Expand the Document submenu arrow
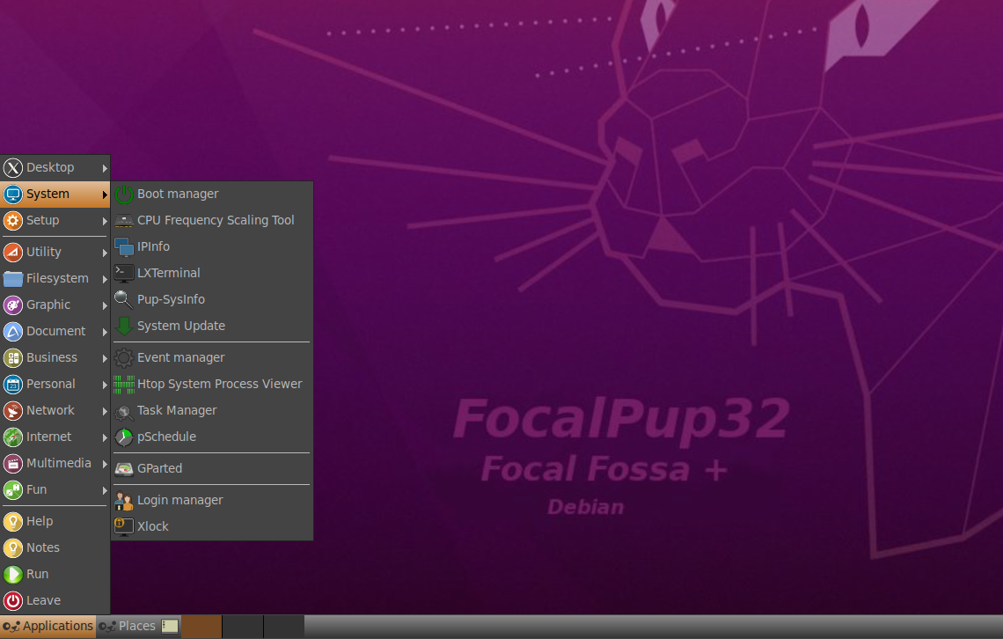Screen dimensions: 1003x639 tap(105, 332)
